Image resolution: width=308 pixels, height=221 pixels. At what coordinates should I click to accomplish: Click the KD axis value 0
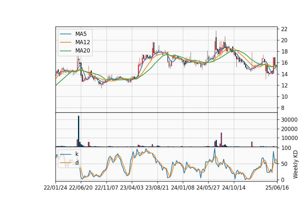click(283, 180)
